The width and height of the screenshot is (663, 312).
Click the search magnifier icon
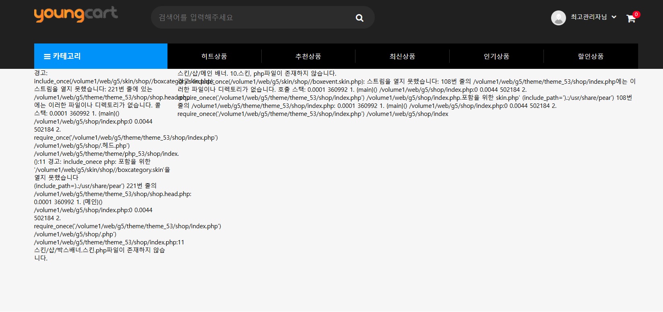tap(360, 18)
